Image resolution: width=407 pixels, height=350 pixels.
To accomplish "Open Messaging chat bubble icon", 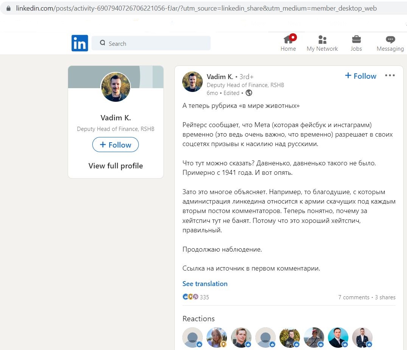I will pos(390,39).
